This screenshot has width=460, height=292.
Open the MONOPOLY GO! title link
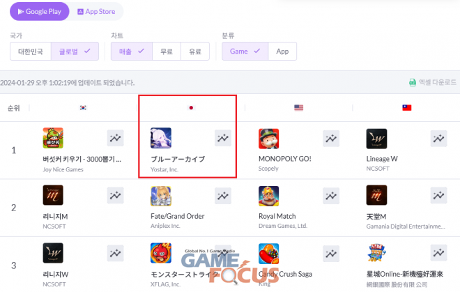point(285,159)
